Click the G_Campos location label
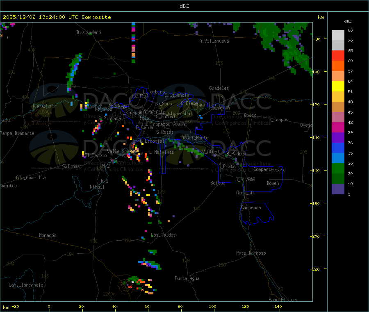 click(x=279, y=120)
